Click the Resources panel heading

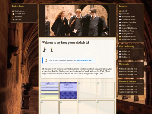pos(123,6)
